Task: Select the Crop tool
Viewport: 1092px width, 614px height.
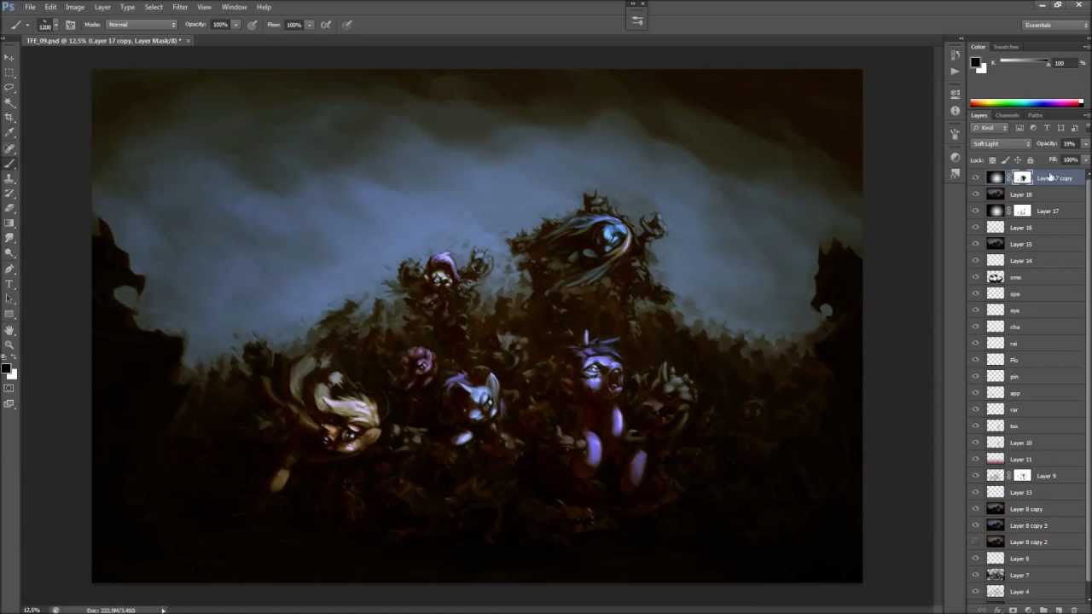Action: tap(9, 117)
